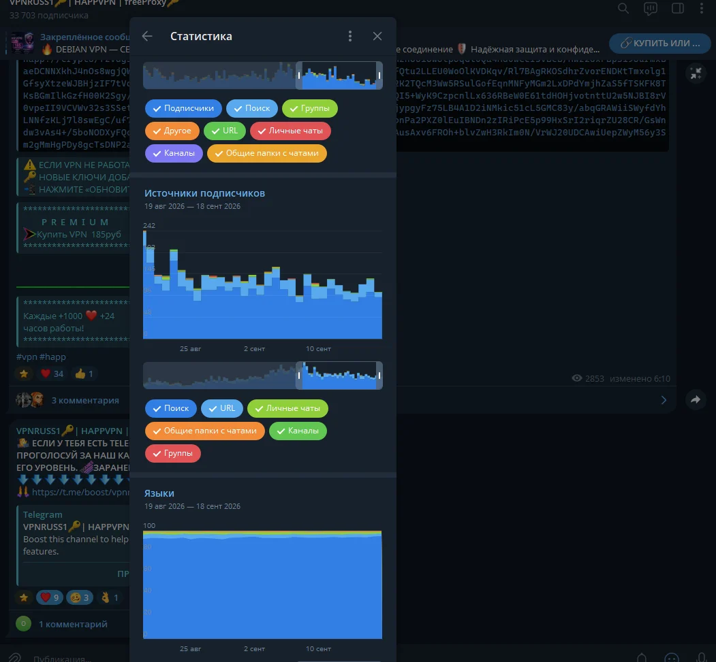Open the channel's three-dot options menu
This screenshot has height=662, width=716.
tap(702, 8)
